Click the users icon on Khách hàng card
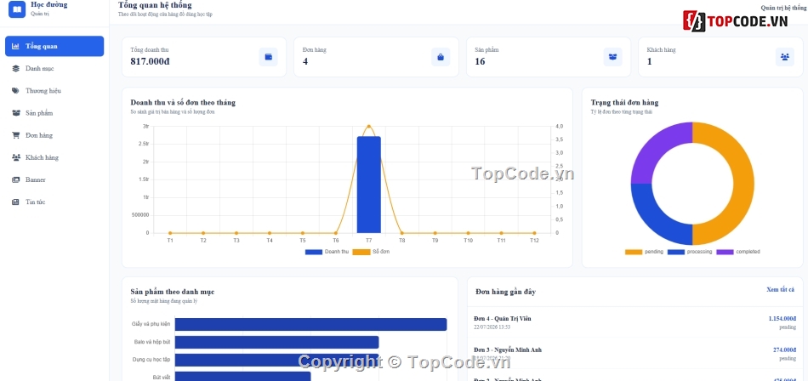The height and width of the screenshot is (381, 808). [785, 57]
